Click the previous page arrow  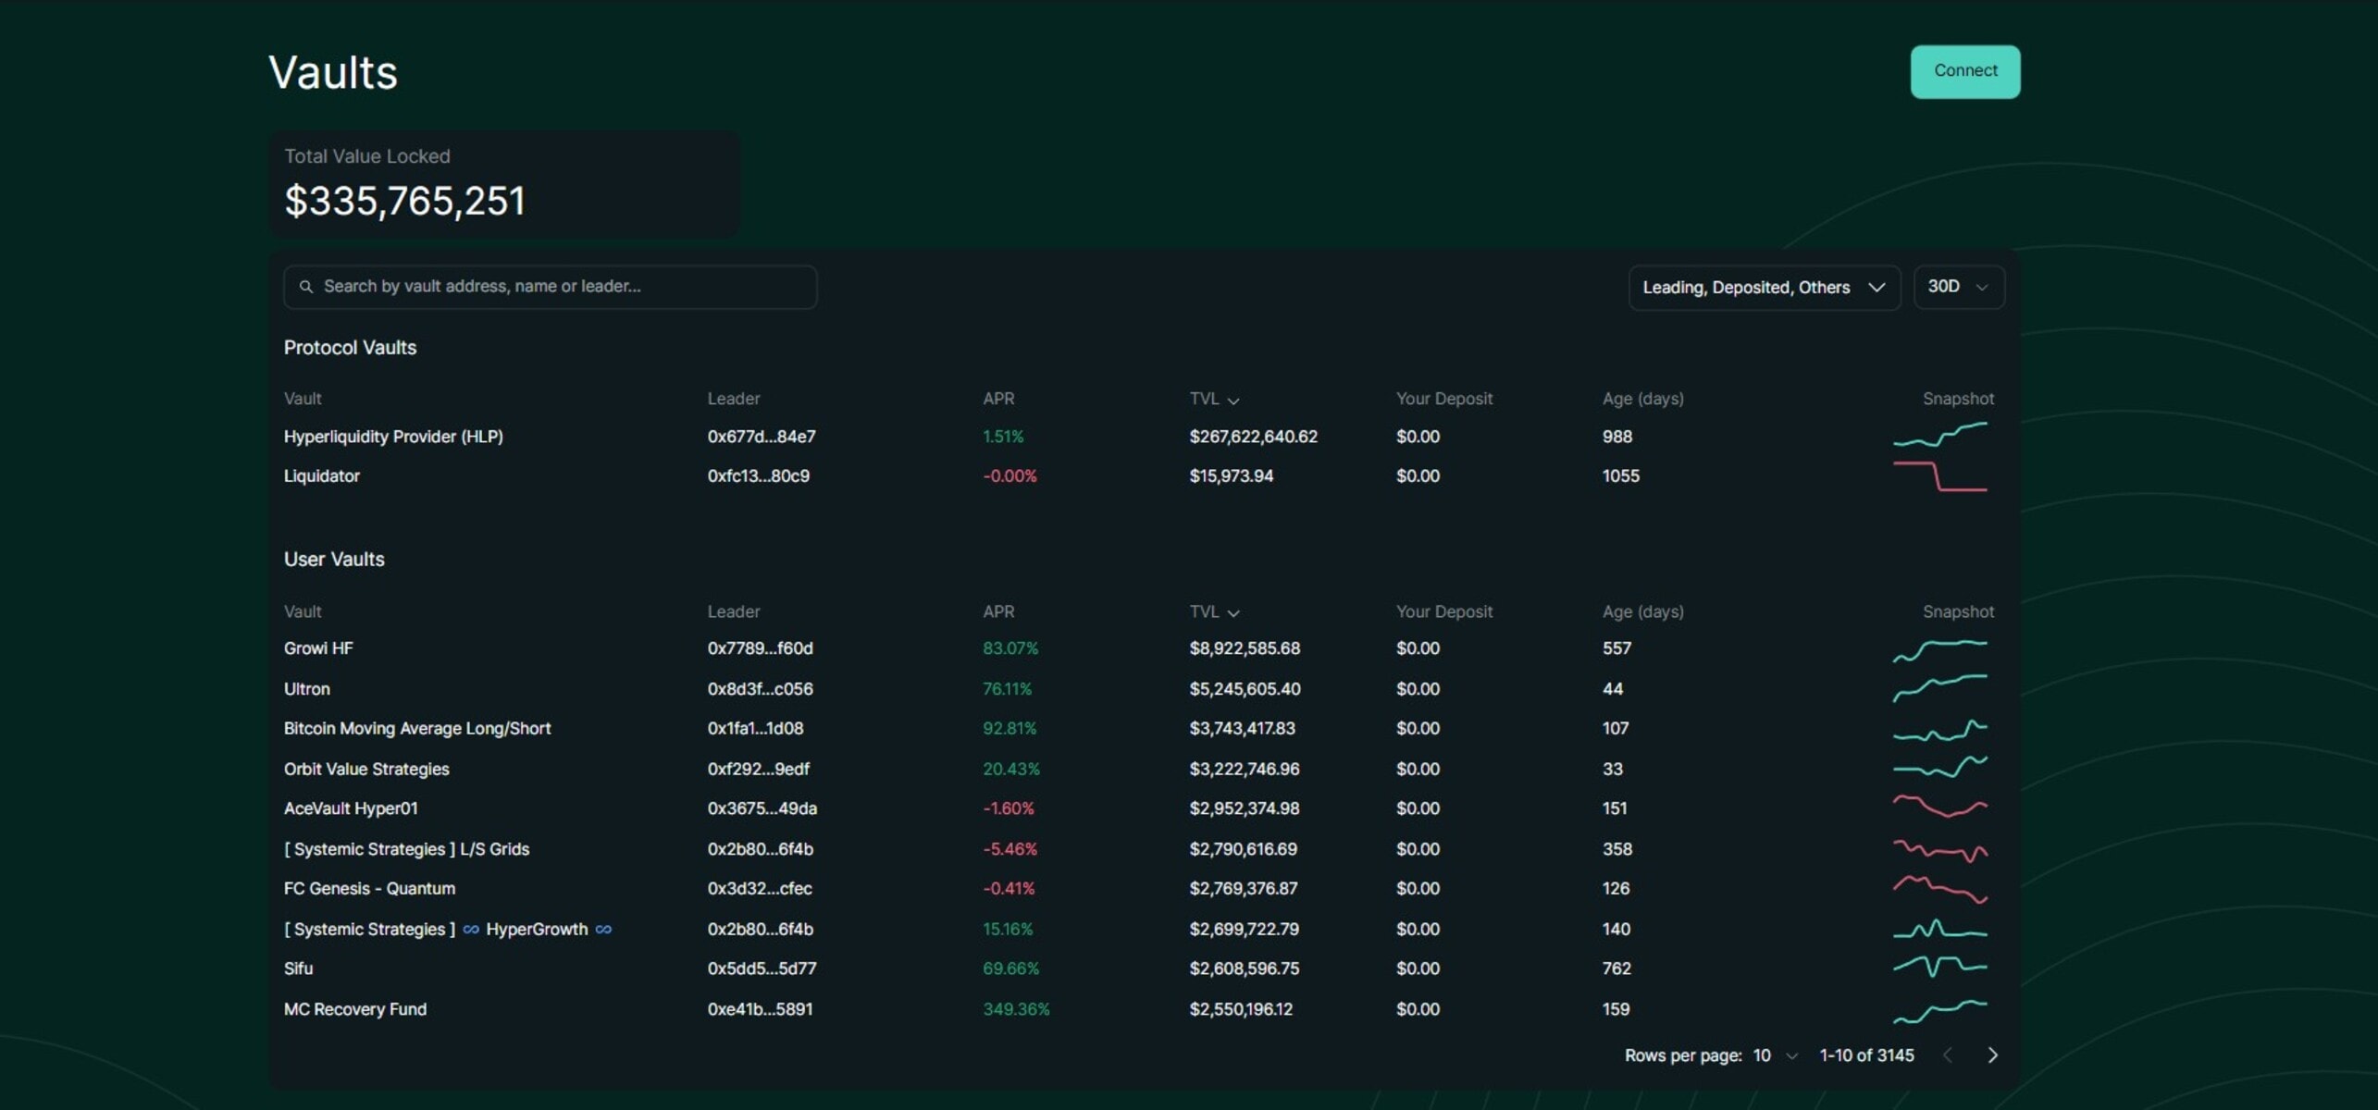click(x=1948, y=1054)
